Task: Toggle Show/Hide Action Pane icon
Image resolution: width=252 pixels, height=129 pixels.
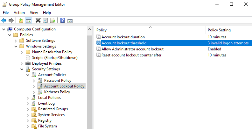Action: (70, 21)
